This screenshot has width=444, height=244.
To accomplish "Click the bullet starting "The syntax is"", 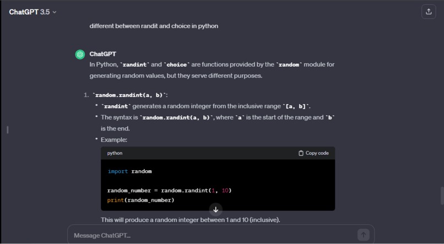I will pyautogui.click(x=218, y=123).
